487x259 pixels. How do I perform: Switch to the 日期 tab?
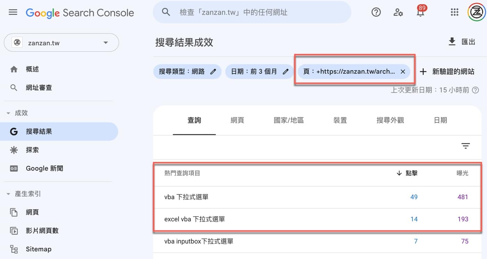click(440, 120)
